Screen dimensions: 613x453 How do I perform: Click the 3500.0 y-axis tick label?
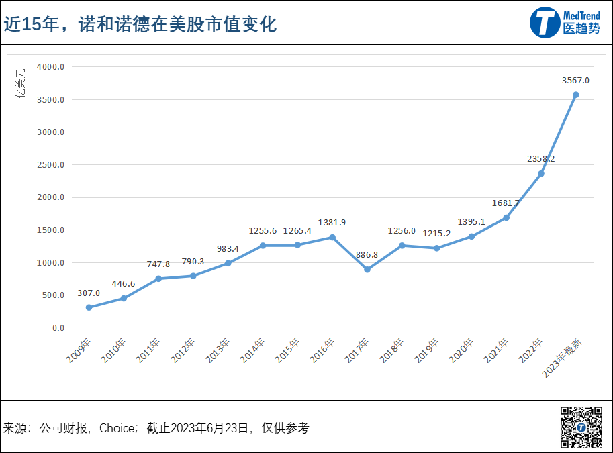tap(51, 100)
